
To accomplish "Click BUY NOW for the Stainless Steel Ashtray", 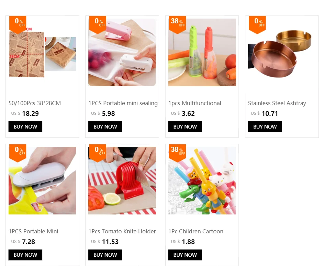I will 265,126.
